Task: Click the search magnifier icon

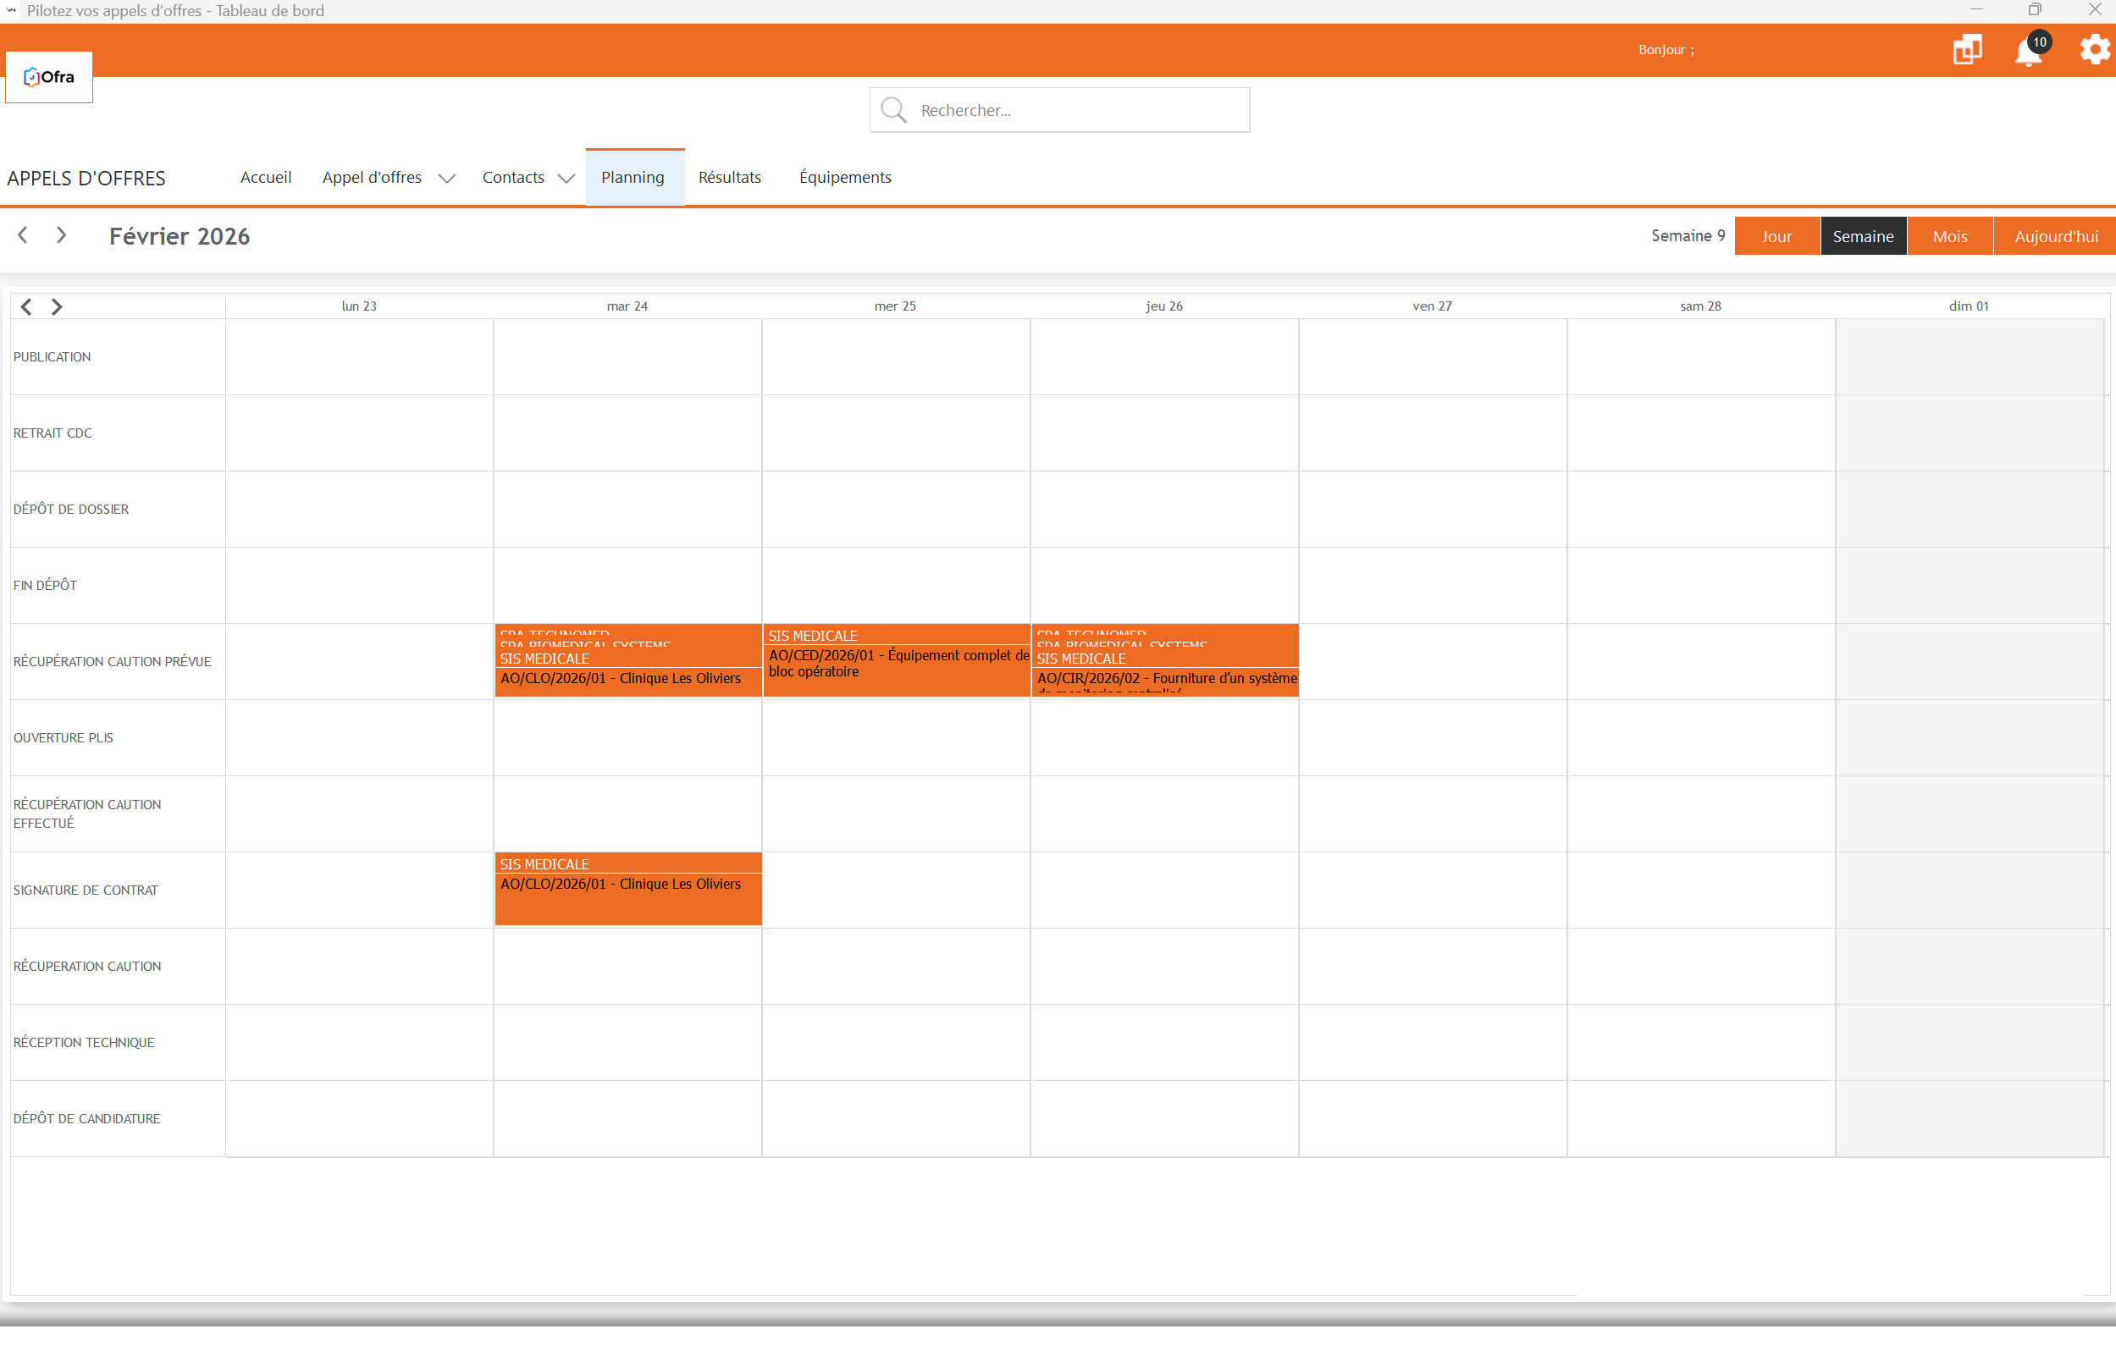Action: coord(892,110)
